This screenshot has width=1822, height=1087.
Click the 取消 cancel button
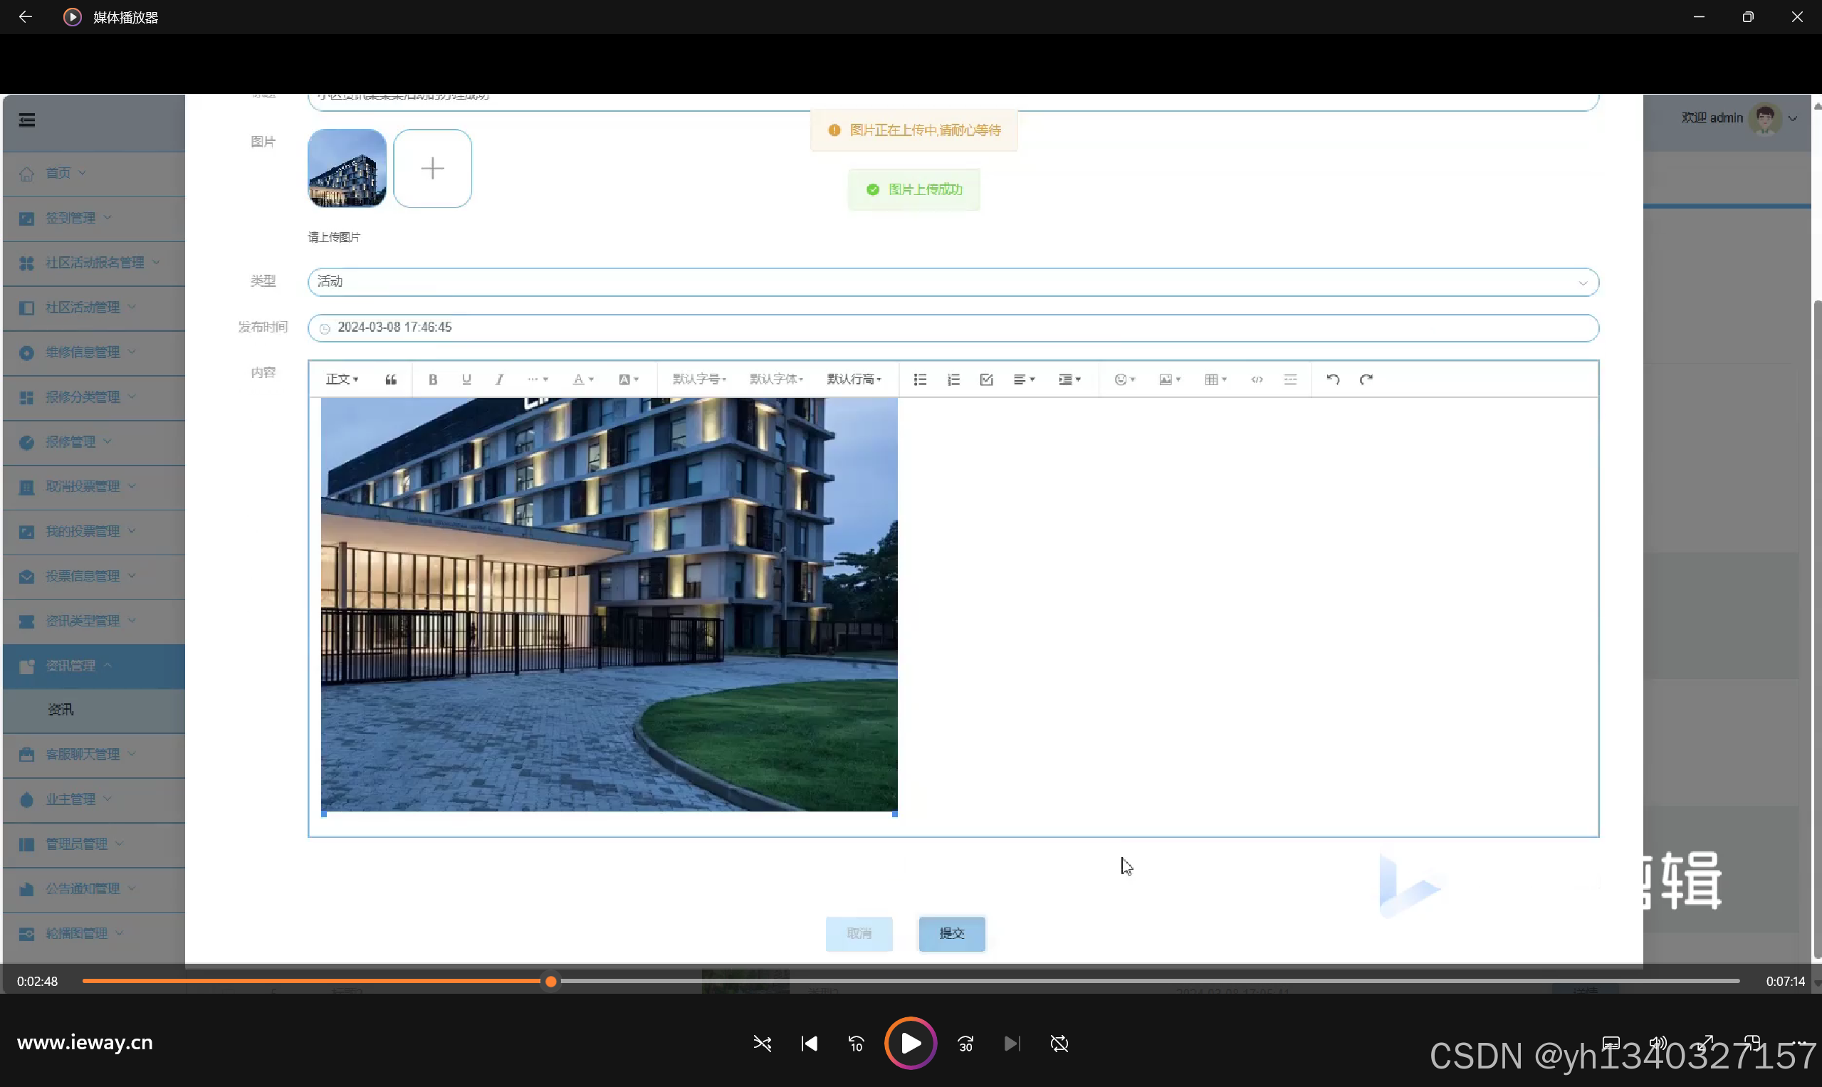click(859, 934)
